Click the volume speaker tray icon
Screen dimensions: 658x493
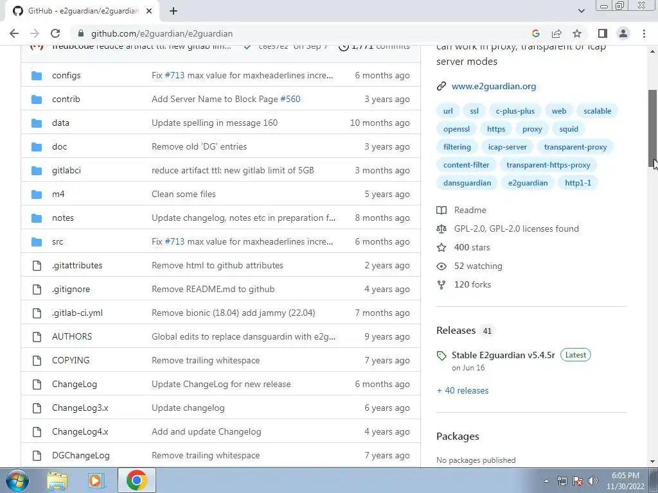(x=593, y=481)
